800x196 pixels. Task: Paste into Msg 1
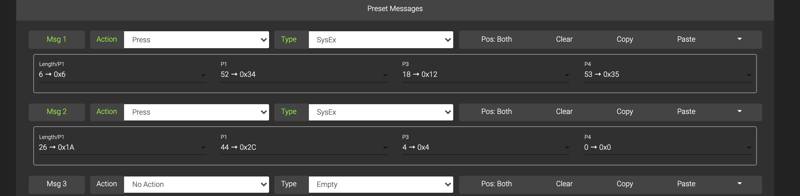[x=686, y=39]
